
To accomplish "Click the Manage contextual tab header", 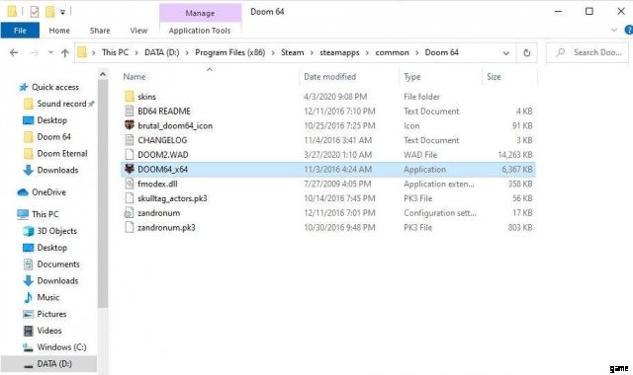I will pos(200,13).
